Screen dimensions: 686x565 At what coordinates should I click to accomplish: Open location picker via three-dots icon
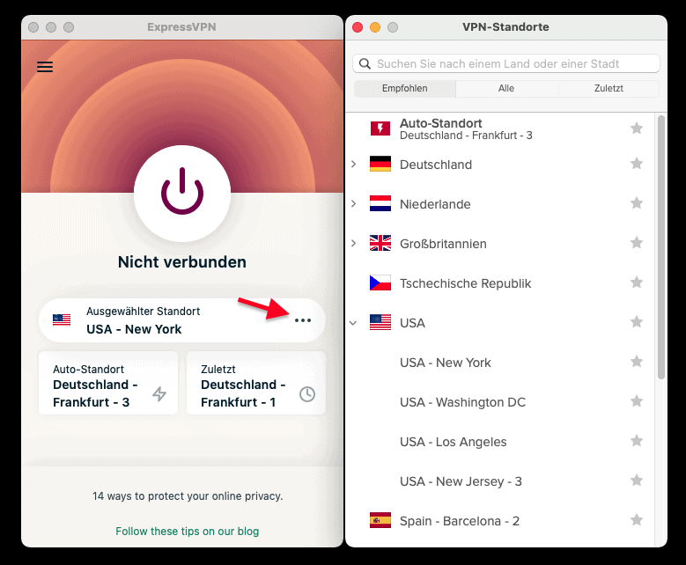coord(303,320)
